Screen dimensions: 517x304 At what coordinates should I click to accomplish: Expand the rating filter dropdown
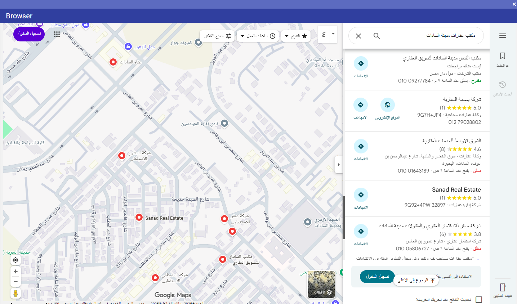click(x=295, y=36)
